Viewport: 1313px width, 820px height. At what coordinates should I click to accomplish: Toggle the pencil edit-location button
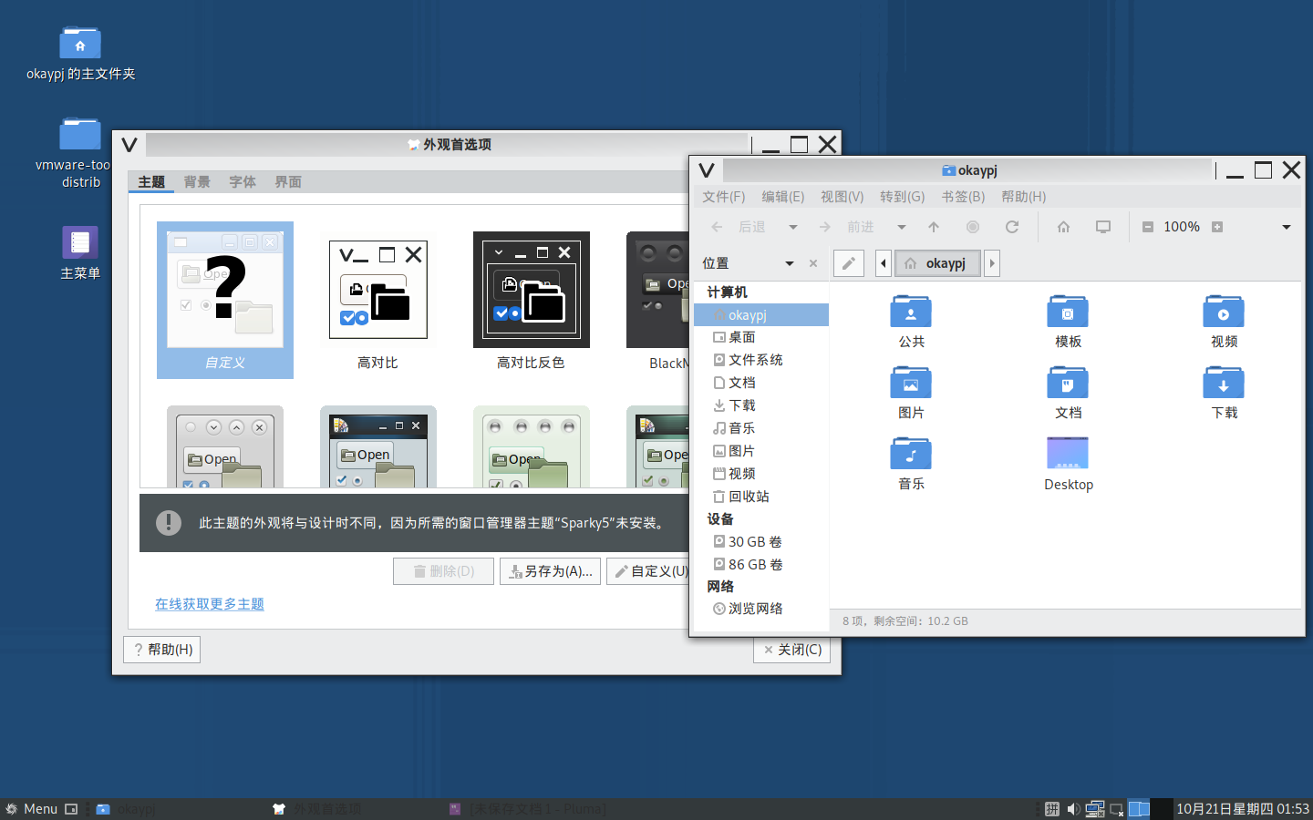[x=848, y=263]
